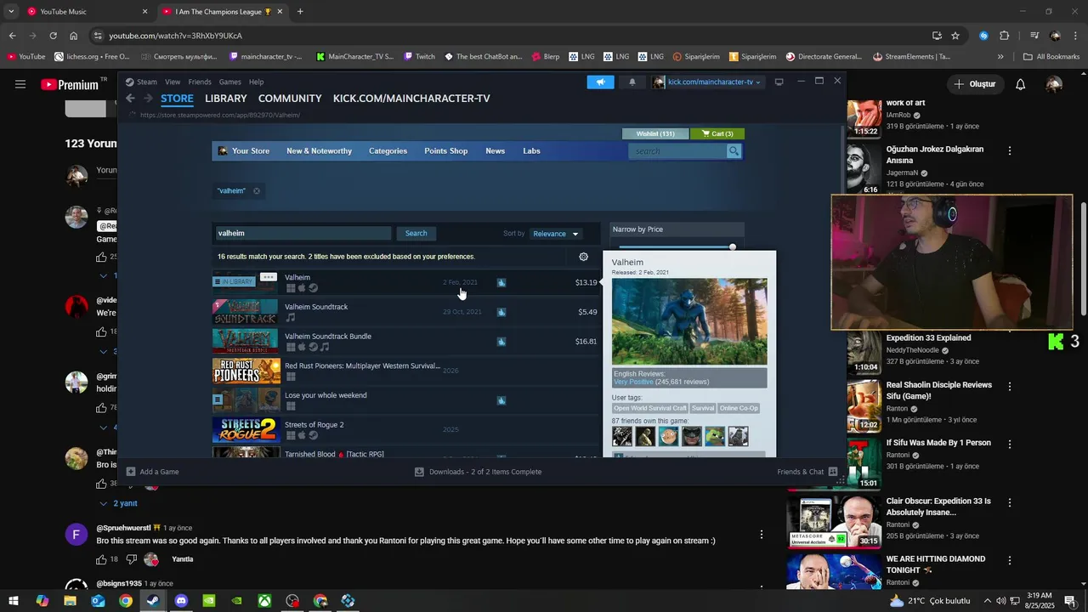Click the valheim search term field
Screen dimensions: 1088x612
(303, 234)
